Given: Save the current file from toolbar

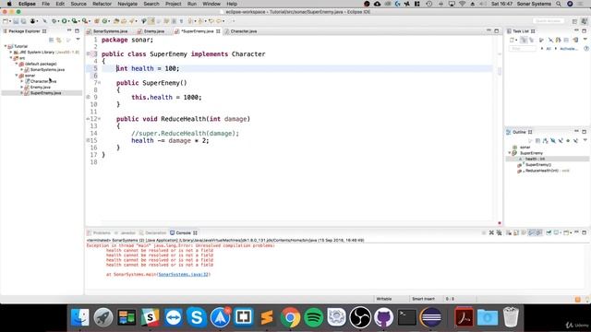Looking at the screenshot, I should click(16, 21).
